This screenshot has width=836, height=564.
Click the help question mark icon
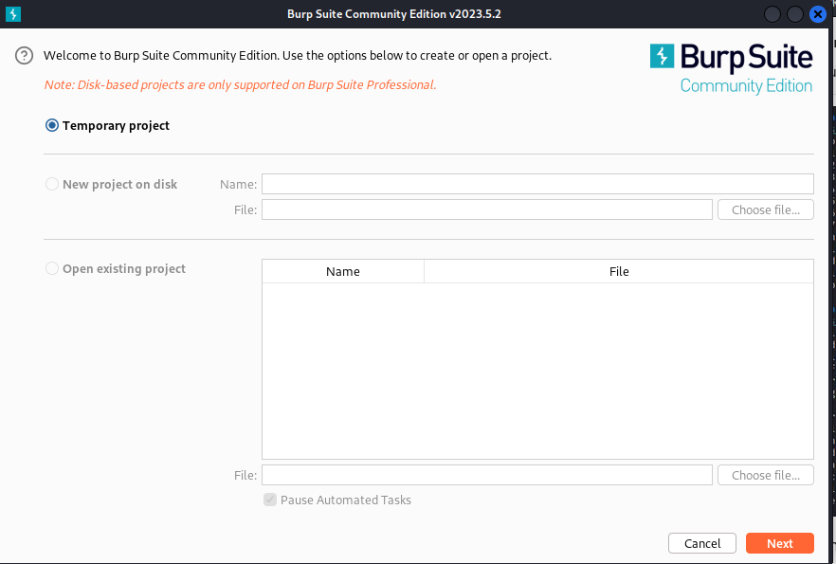pyautogui.click(x=24, y=55)
